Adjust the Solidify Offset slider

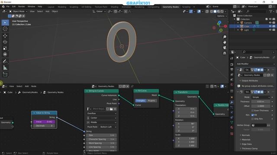tap(261, 106)
